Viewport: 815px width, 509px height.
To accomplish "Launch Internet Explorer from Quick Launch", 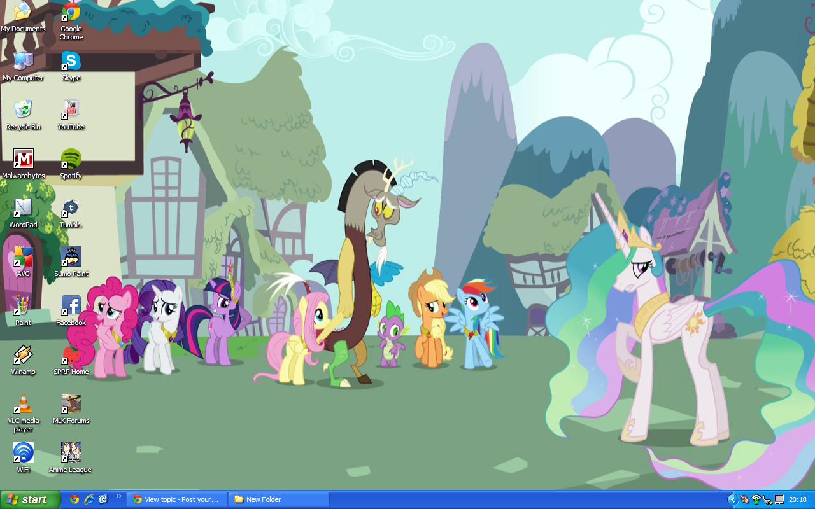I will [x=89, y=499].
